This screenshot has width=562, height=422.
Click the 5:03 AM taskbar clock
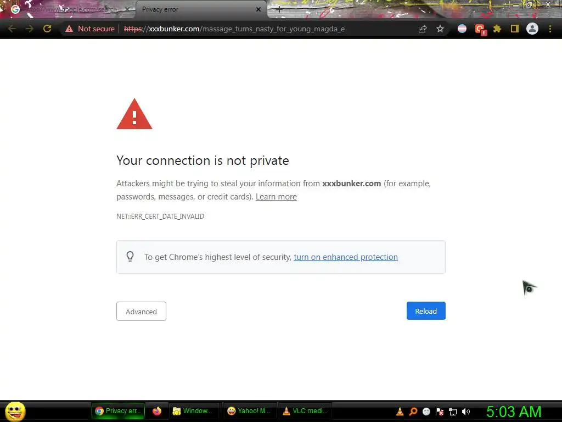pyautogui.click(x=514, y=412)
